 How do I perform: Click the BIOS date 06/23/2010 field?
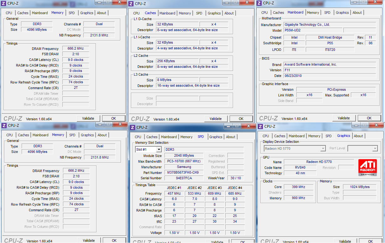(330, 76)
